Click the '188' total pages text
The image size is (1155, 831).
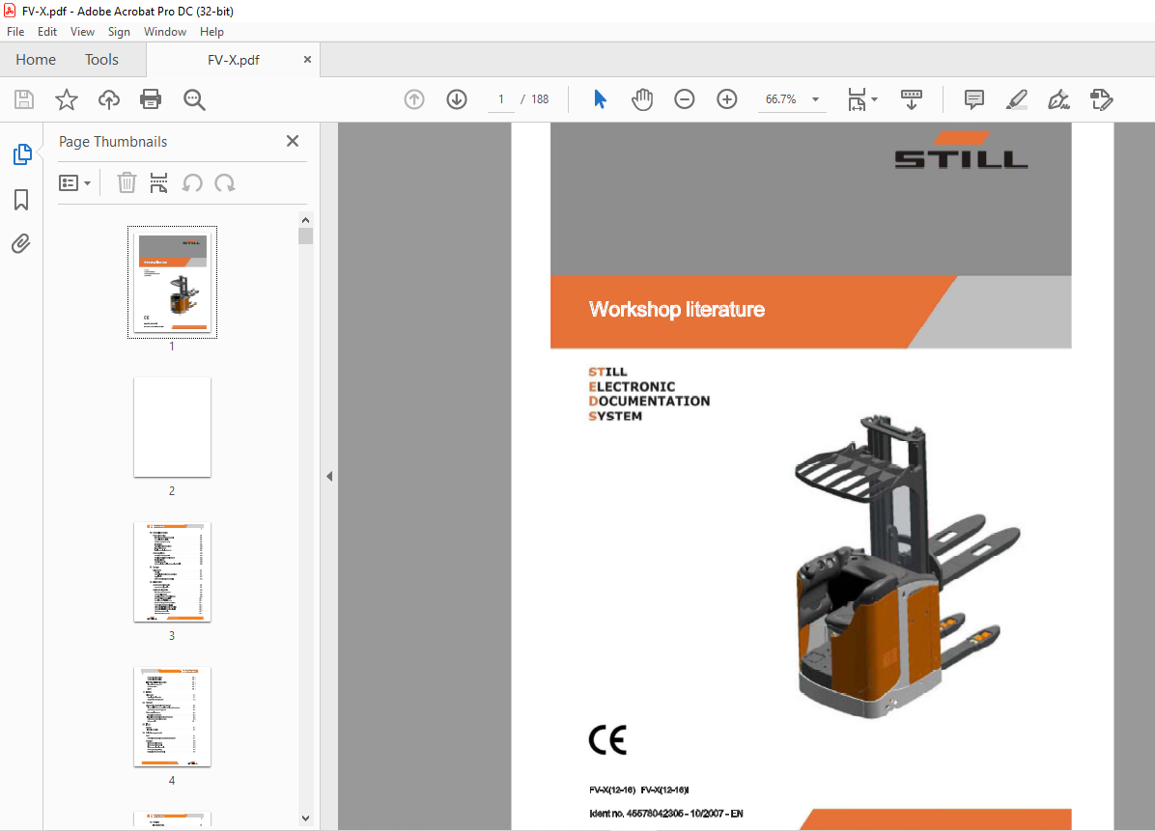(540, 99)
